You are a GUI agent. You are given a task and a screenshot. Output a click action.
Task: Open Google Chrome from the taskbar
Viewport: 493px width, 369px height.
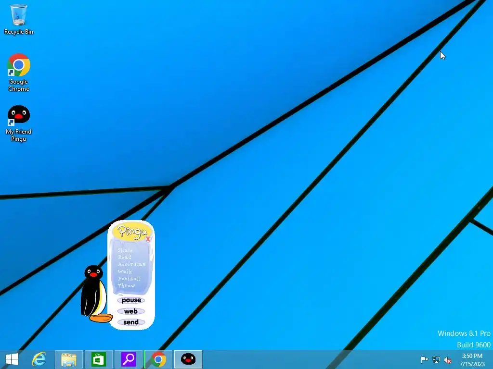point(158,359)
